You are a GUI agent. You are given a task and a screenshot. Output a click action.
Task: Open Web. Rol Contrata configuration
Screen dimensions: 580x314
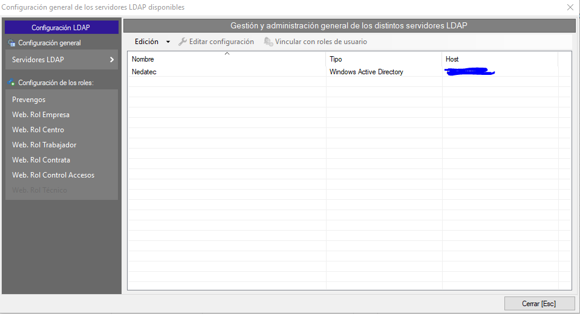pyautogui.click(x=41, y=160)
